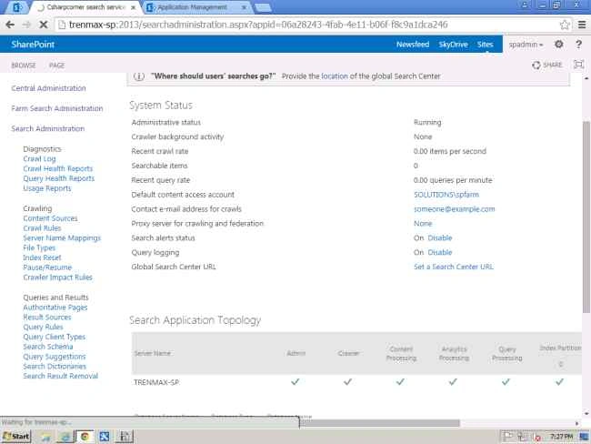The width and height of the screenshot is (591, 444).
Task: Open Newsfeed in the top bar
Action: (413, 45)
